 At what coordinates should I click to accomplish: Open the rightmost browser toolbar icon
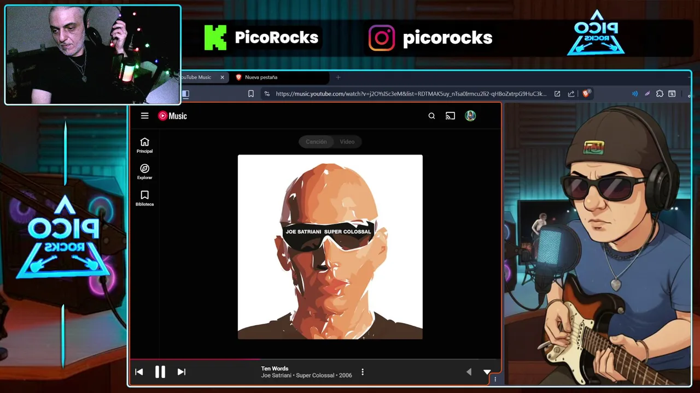672,94
